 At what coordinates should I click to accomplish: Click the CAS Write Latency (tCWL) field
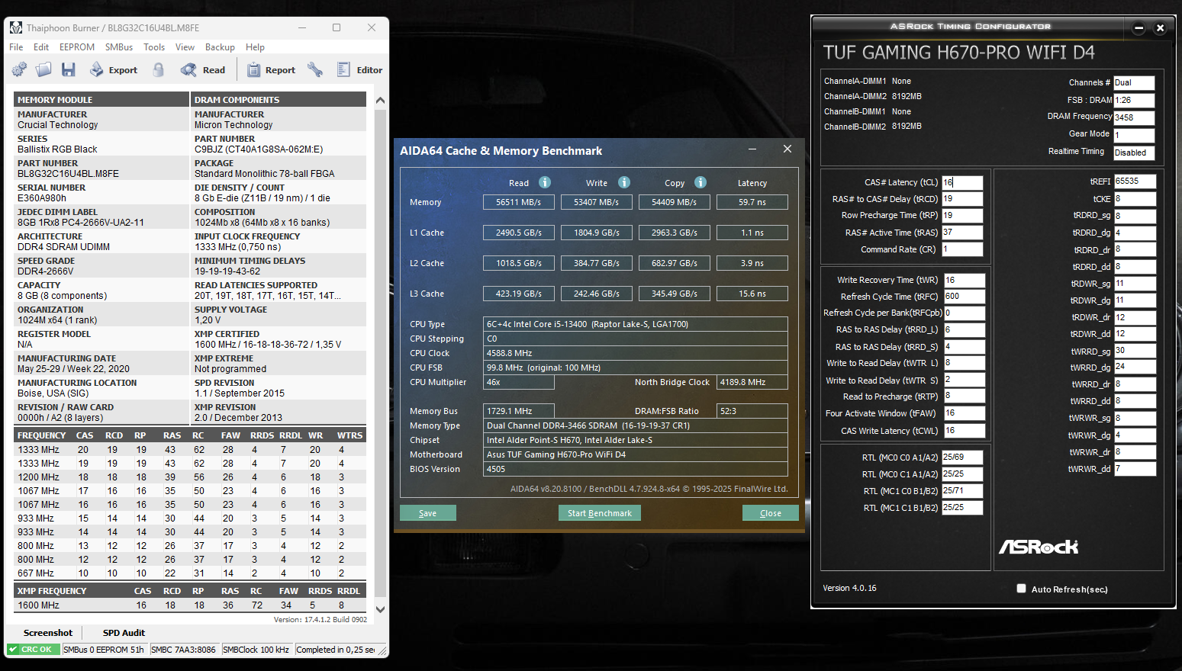point(965,431)
